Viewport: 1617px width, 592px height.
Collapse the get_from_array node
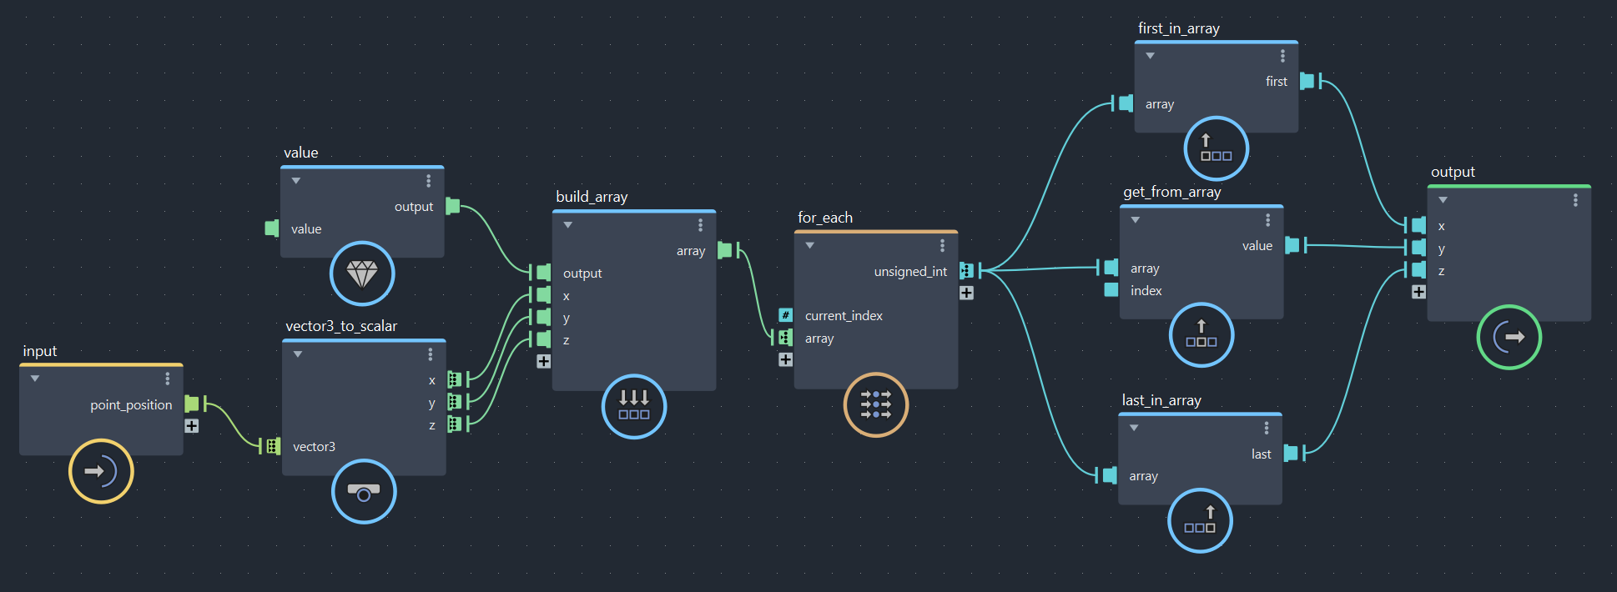click(1136, 220)
